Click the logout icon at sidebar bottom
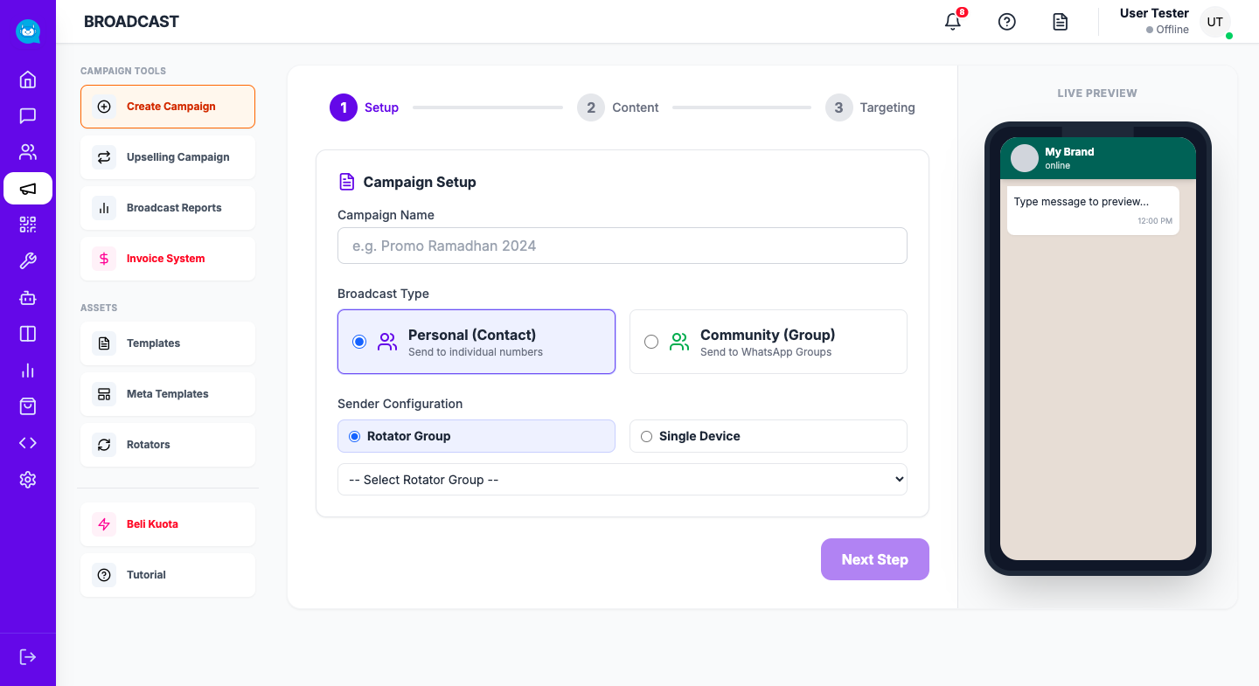 tap(28, 656)
